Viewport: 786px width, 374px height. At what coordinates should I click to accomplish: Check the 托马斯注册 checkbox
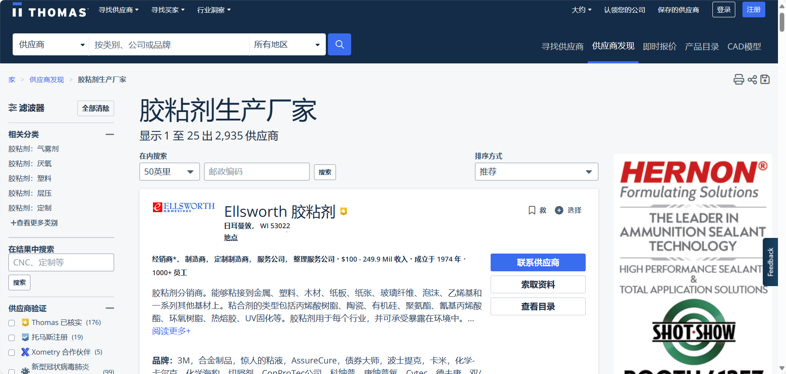(x=12, y=338)
